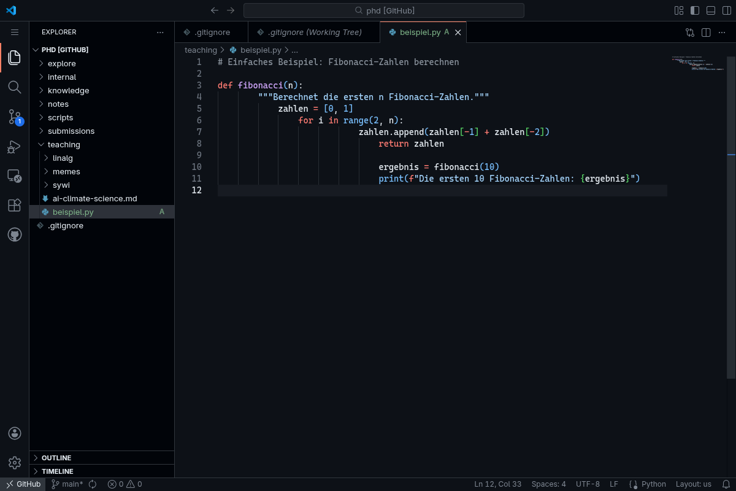The height and width of the screenshot is (491, 736).
Task: Open the Run and Debug view
Action: click(15, 146)
